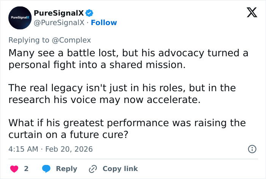
Task: Open the @PureSignalX handle link
Action: click(59, 23)
